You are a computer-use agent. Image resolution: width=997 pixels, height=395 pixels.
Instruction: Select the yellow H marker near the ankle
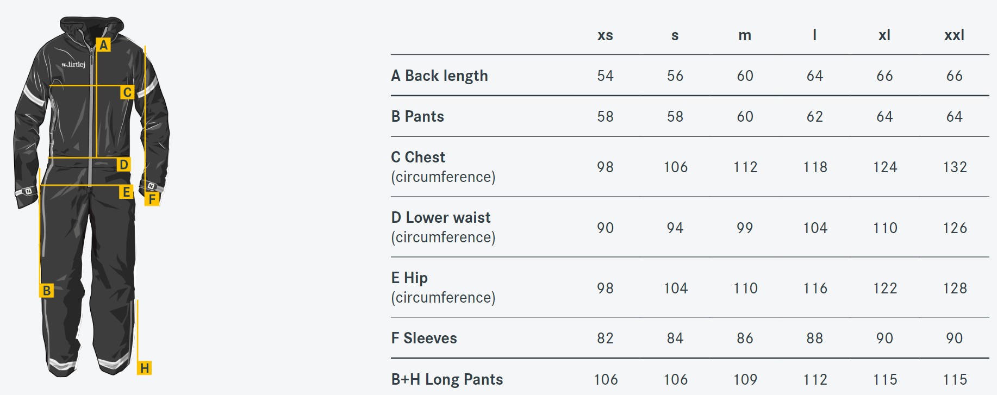[x=144, y=368]
